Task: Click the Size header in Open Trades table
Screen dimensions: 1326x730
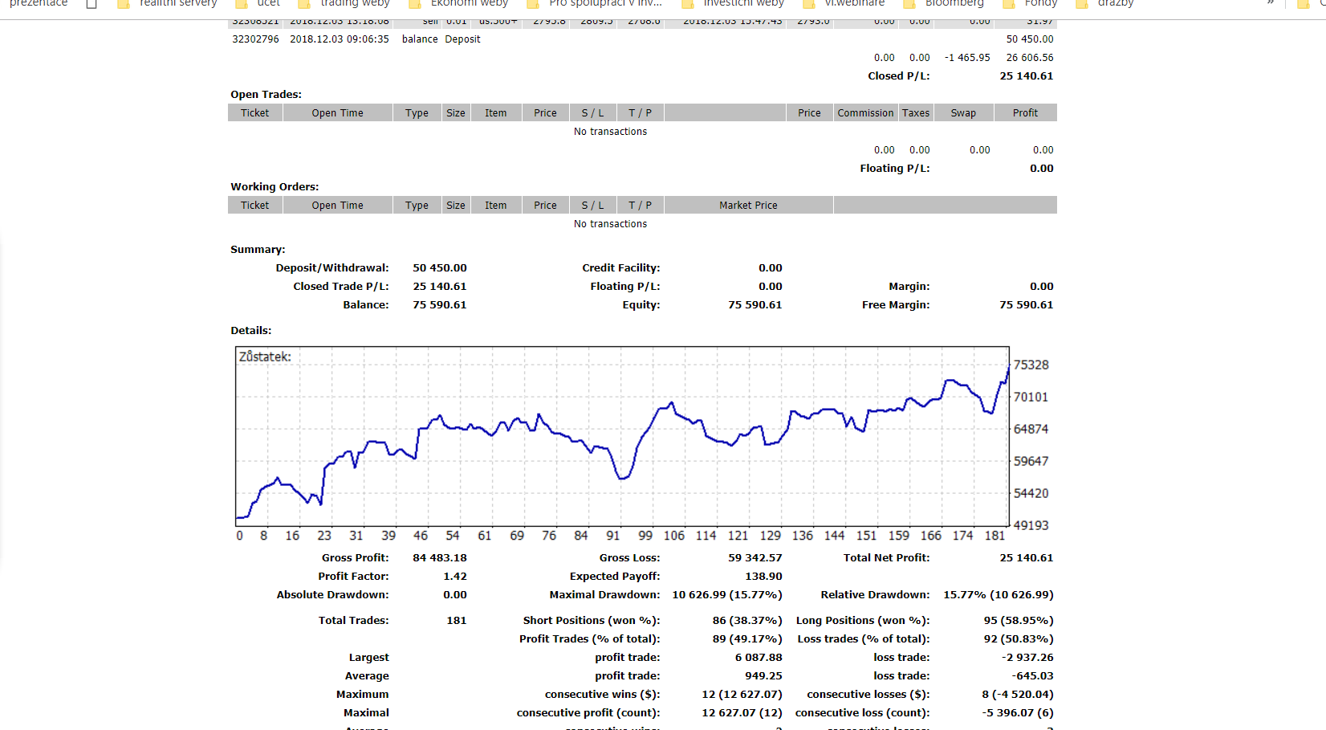Action: [456, 113]
